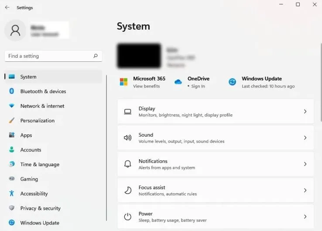322x231 pixels.
Task: Click the Gaming controller icon
Action: pos(12,178)
